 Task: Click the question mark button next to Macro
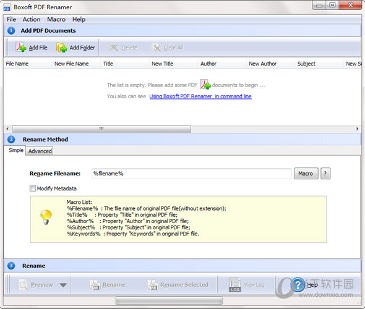(325, 174)
